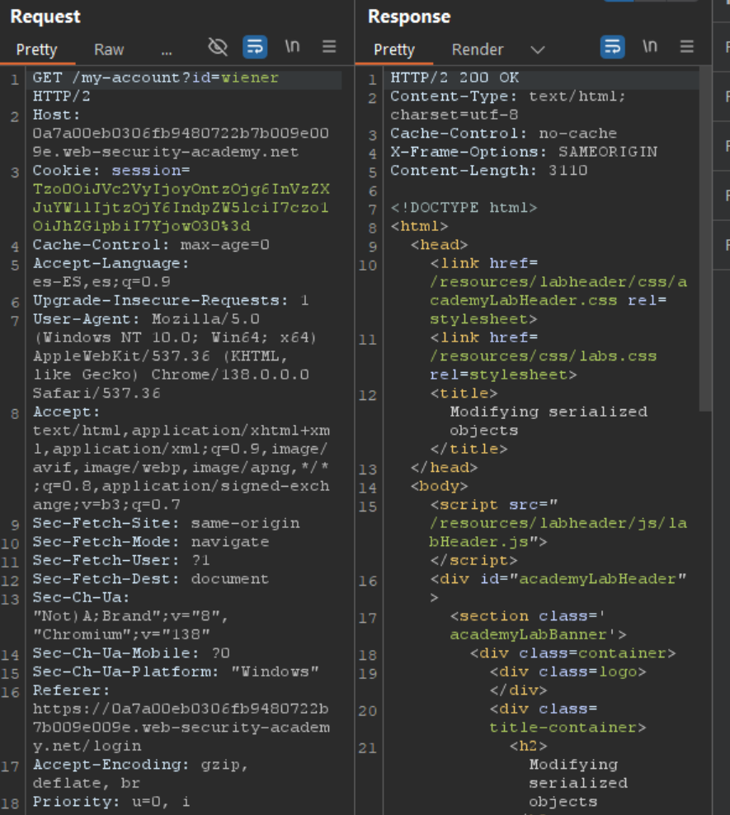This screenshot has height=815, width=730.
Task: Open the Render tab in Response
Action: [x=478, y=49]
